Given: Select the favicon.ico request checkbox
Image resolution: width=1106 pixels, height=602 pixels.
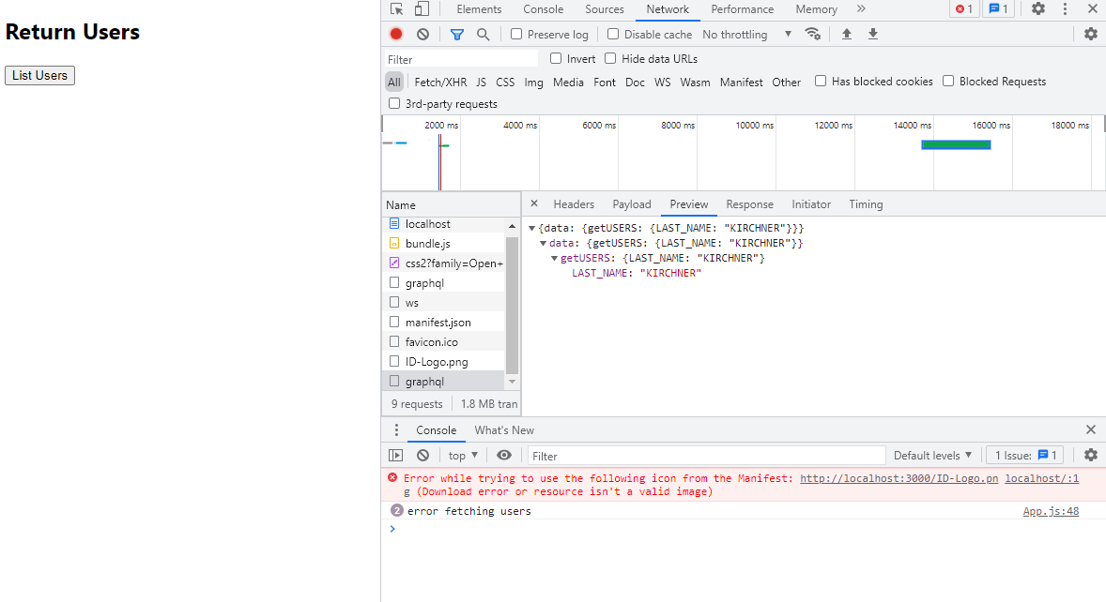Looking at the screenshot, I should pyautogui.click(x=394, y=341).
